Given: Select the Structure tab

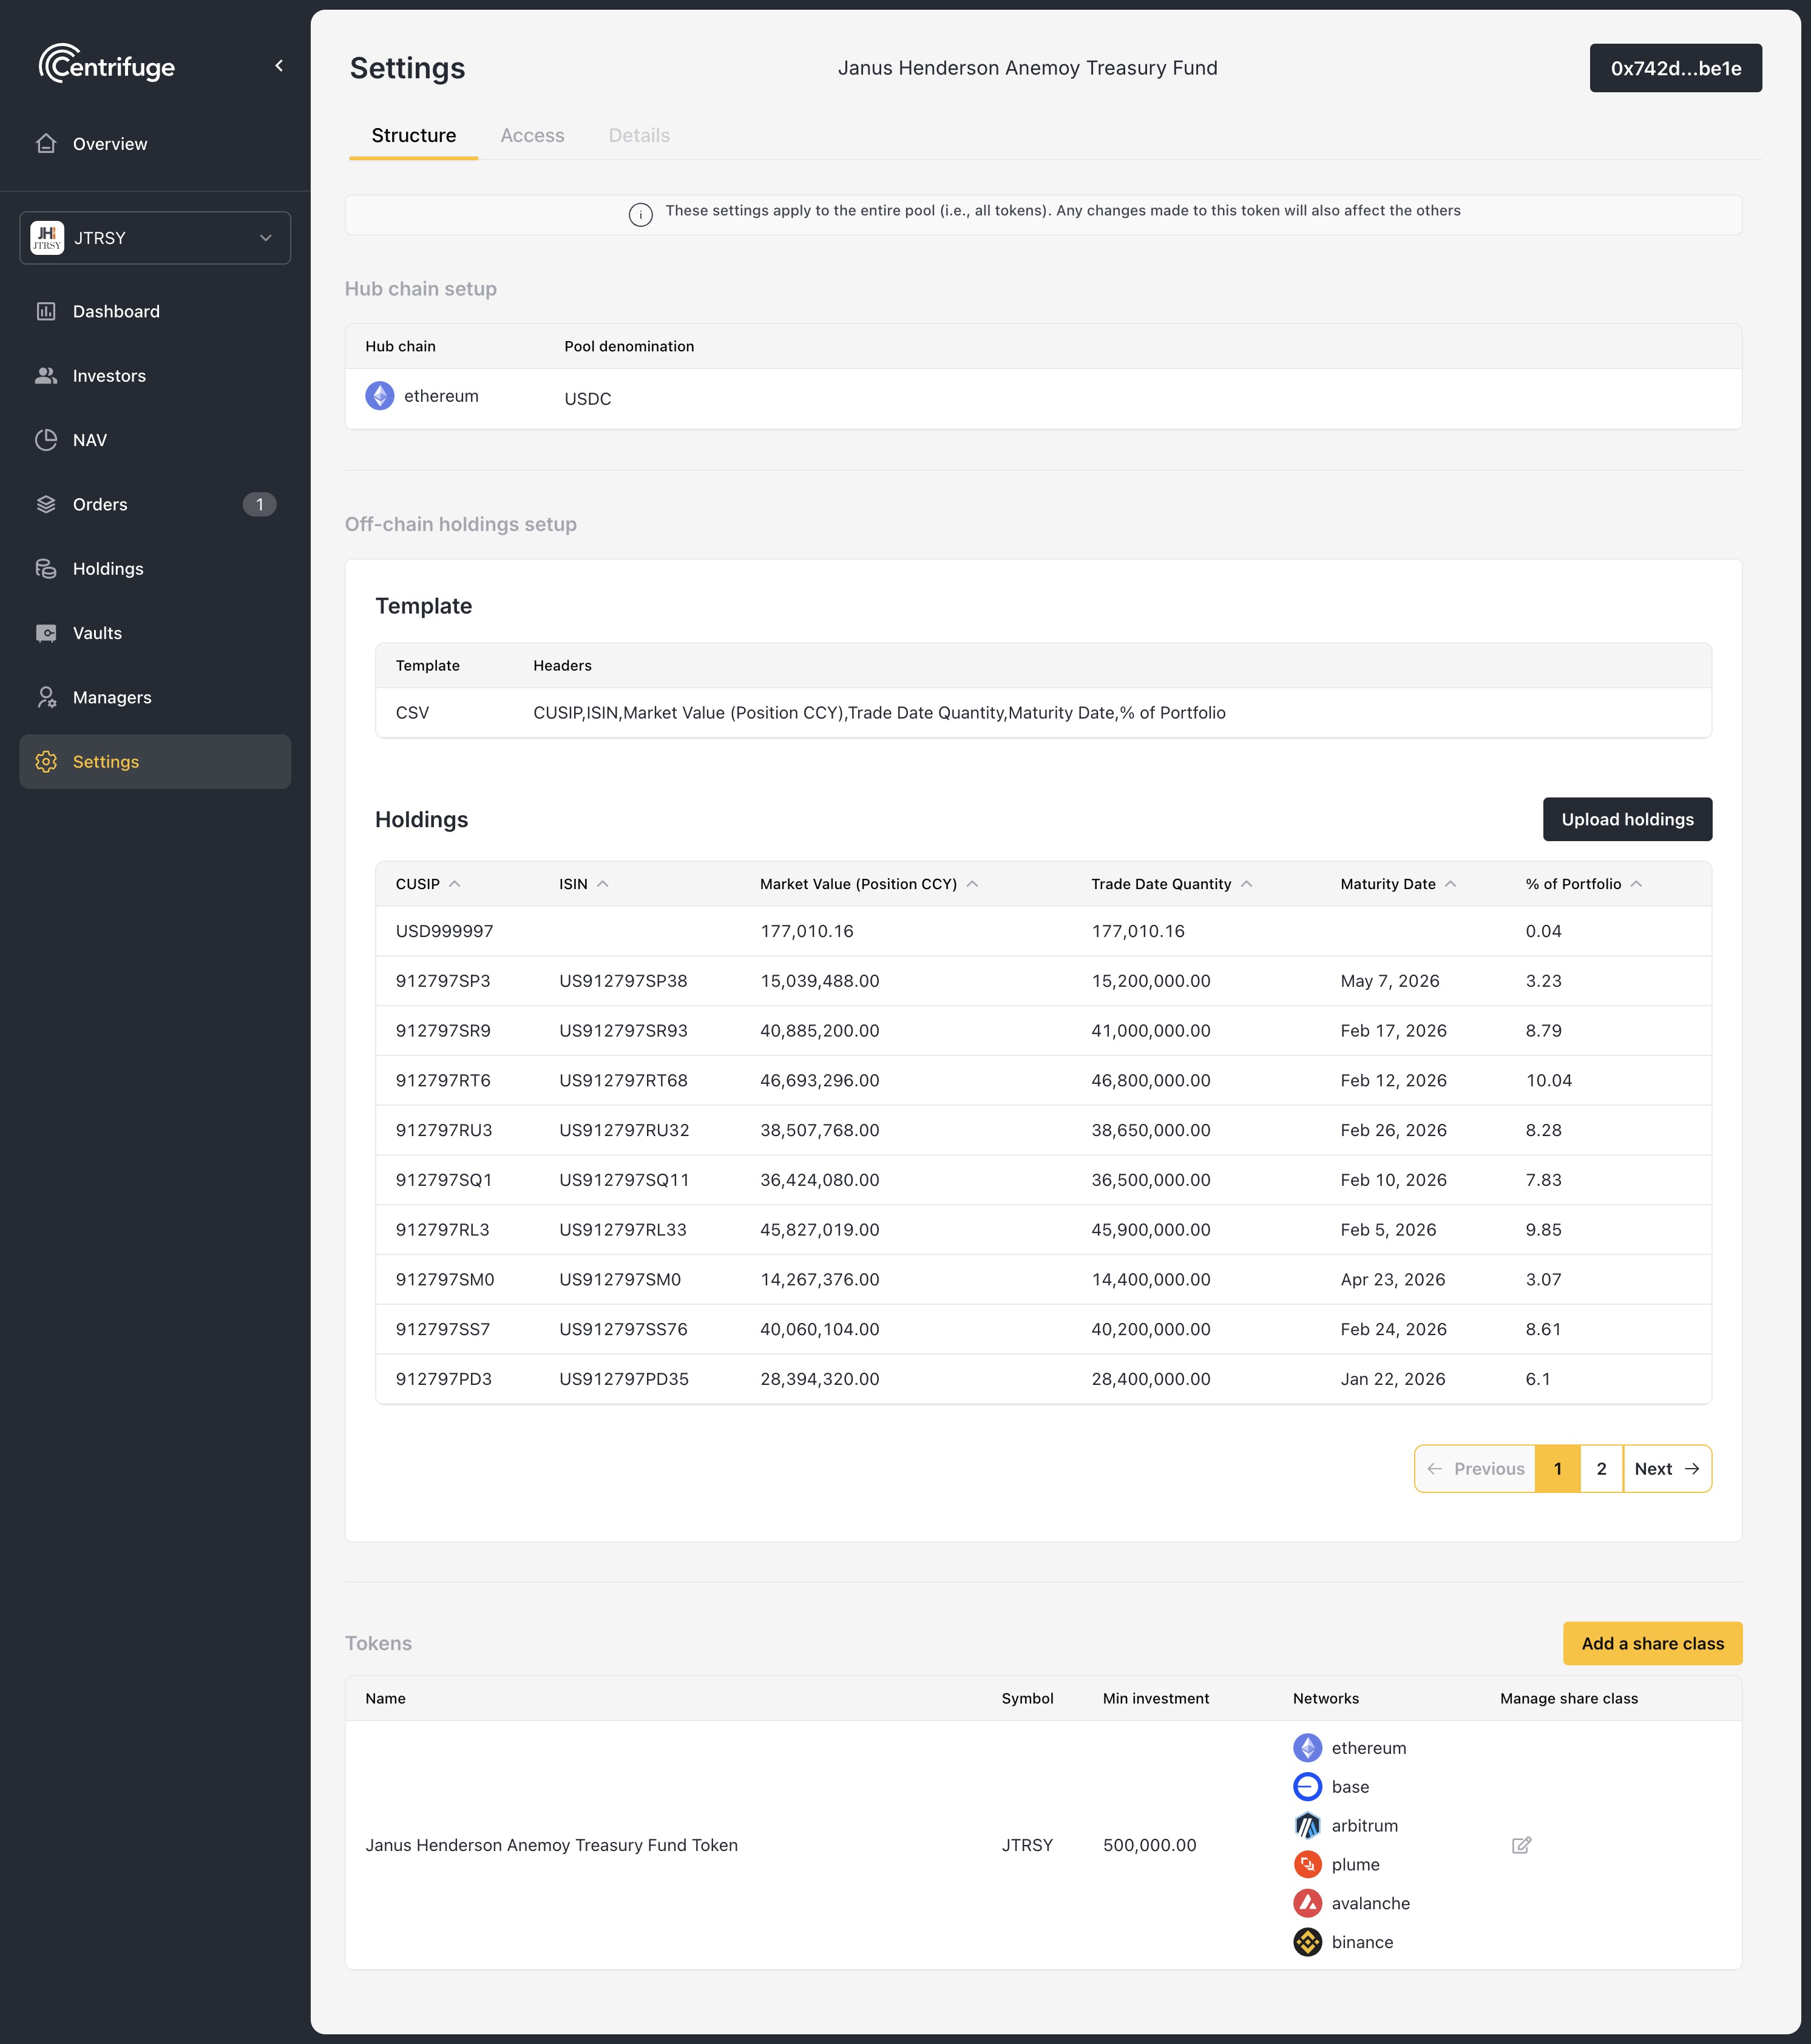Looking at the screenshot, I should point(413,135).
